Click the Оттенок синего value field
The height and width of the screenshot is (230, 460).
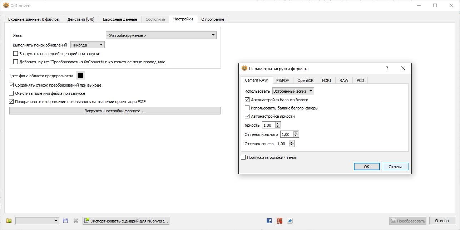pos(283,144)
